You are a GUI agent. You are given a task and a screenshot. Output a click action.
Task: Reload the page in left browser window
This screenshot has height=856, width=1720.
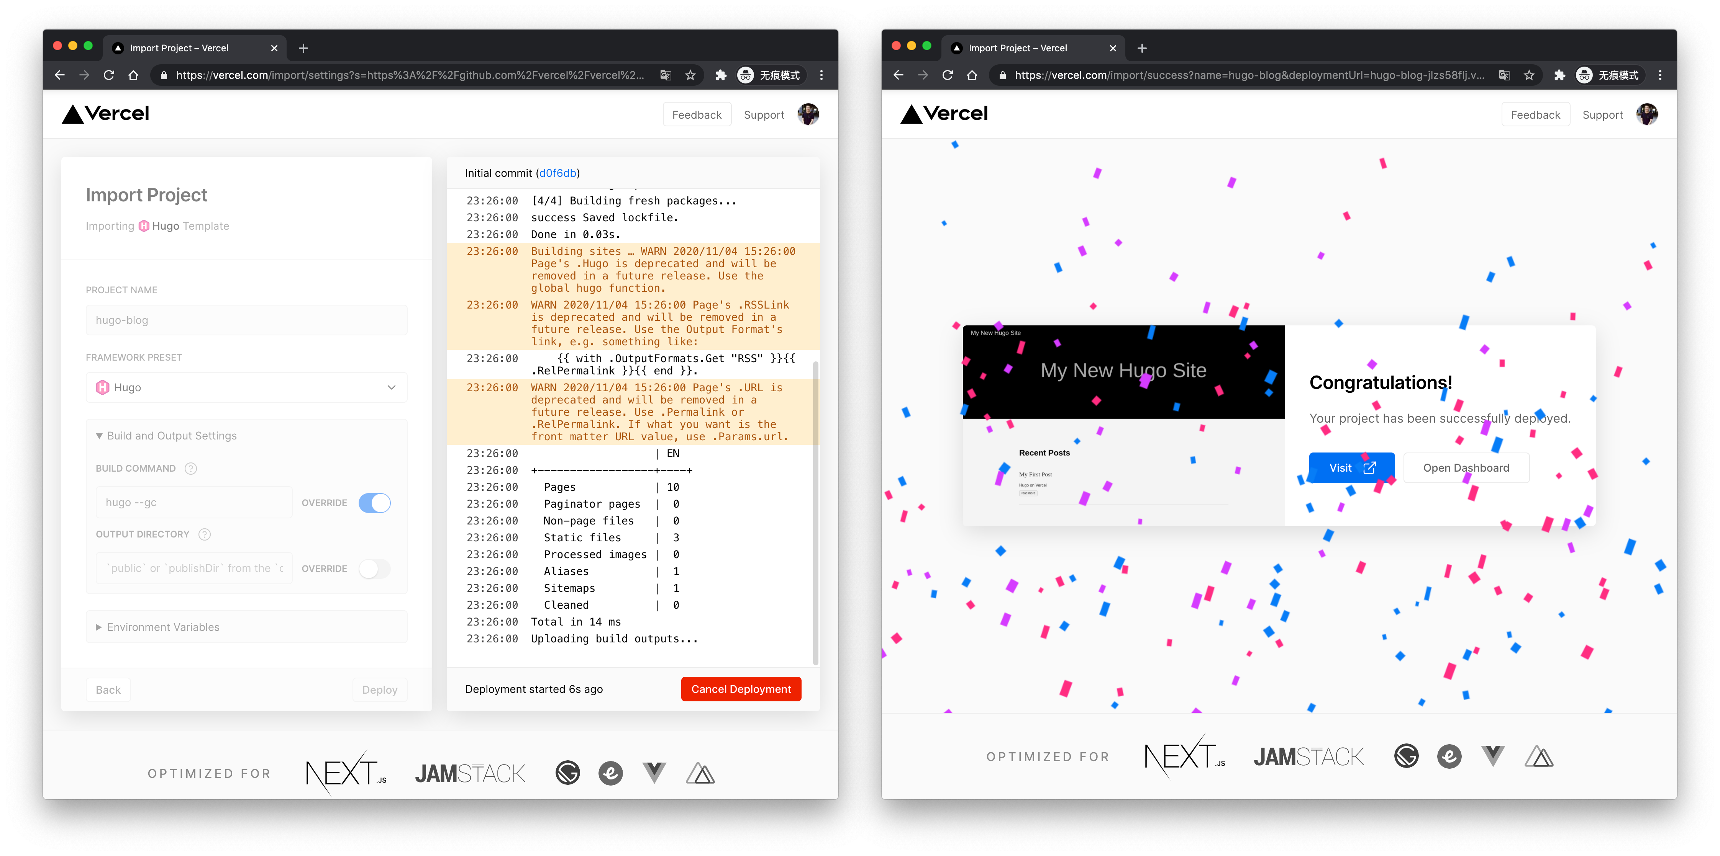pyautogui.click(x=109, y=75)
